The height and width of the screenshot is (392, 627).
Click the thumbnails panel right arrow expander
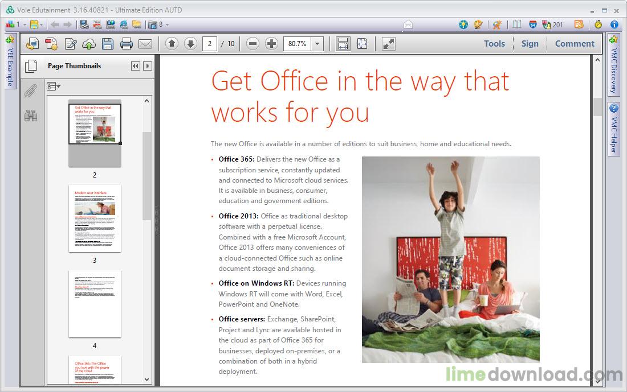point(148,66)
